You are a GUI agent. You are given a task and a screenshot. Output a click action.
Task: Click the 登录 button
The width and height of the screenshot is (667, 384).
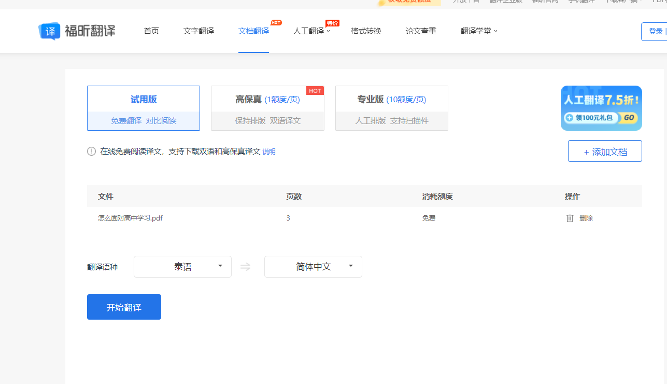point(655,32)
